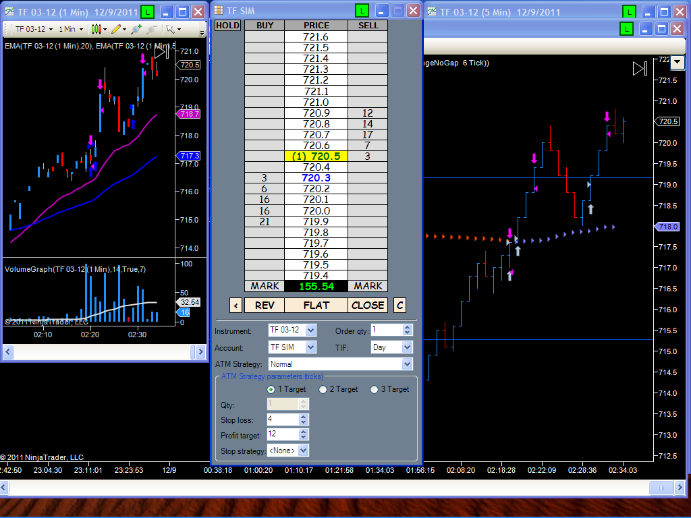Click the 718.7 magenta price marker
The height and width of the screenshot is (518, 691).
189,114
